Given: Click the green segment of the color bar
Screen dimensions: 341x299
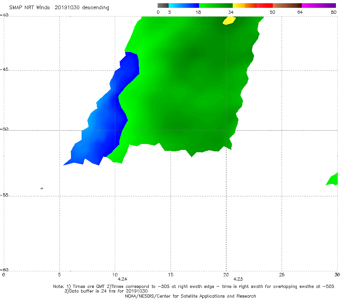Looking at the screenshot, I should click(216, 6).
